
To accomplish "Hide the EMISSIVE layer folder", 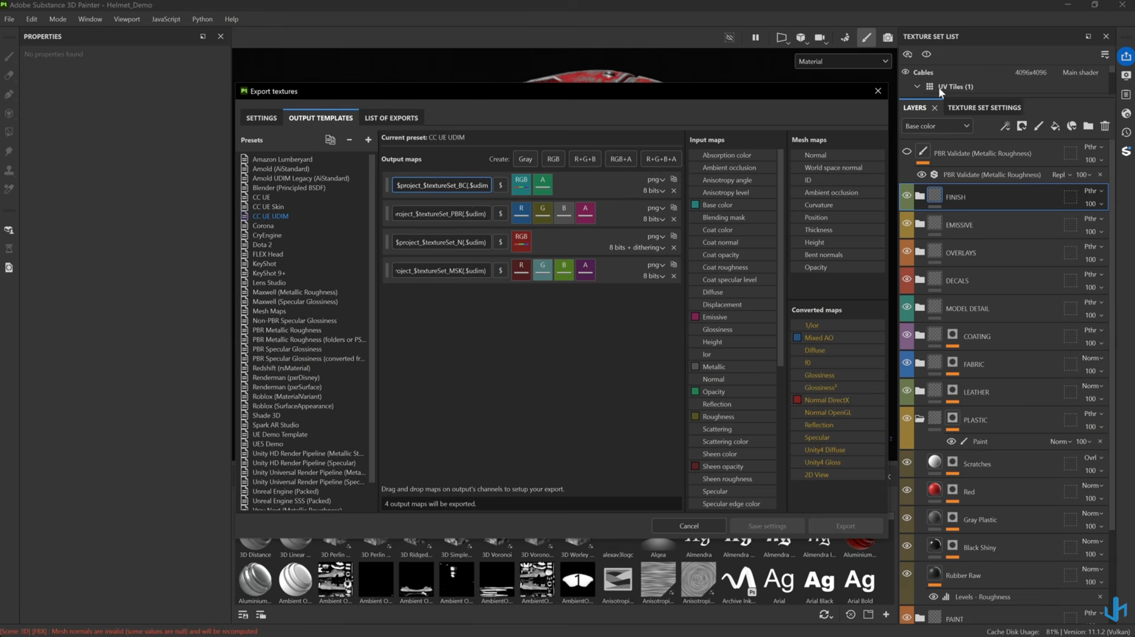I will pyautogui.click(x=907, y=223).
